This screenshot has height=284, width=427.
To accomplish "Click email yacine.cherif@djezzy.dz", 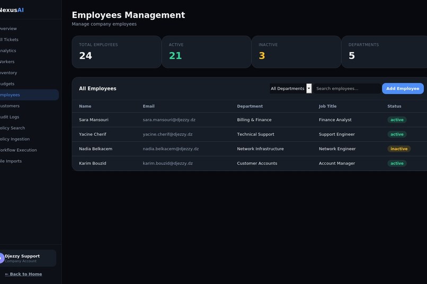I will tap(168, 134).
